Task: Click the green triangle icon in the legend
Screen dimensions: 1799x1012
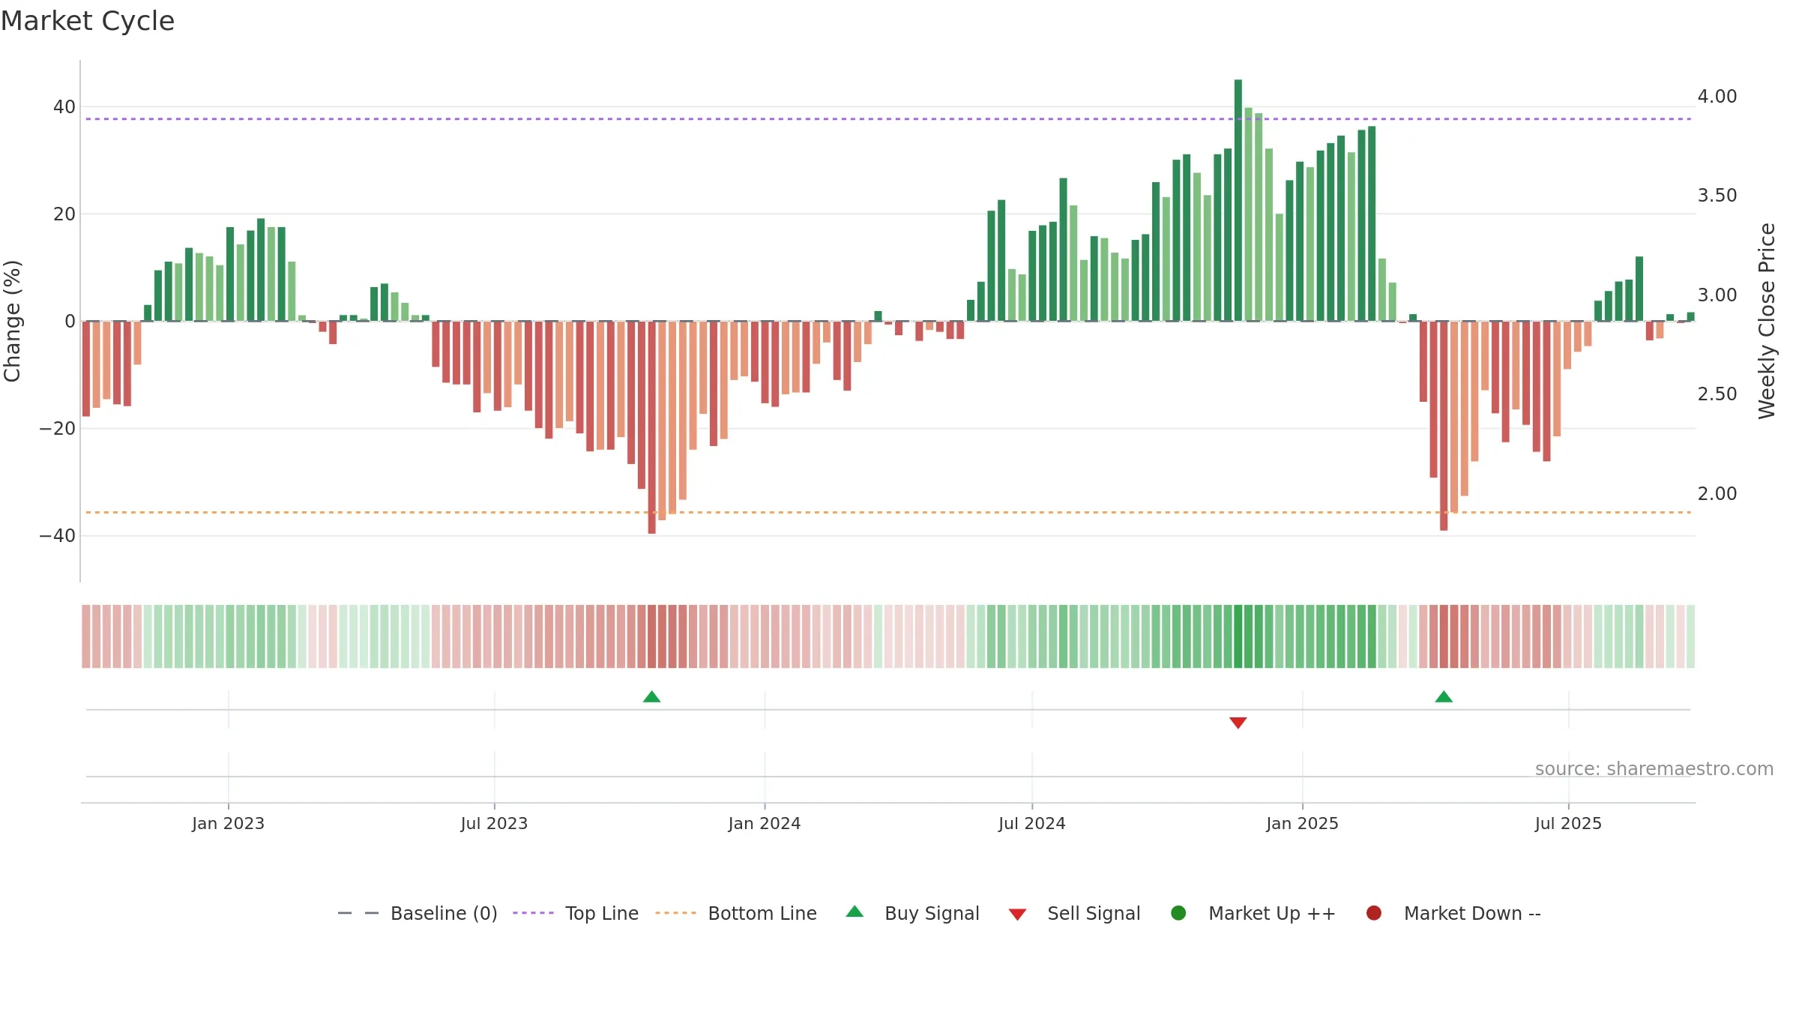Action: (x=855, y=912)
